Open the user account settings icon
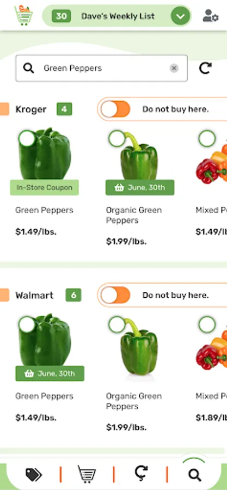This screenshot has height=490, width=227. point(211,16)
